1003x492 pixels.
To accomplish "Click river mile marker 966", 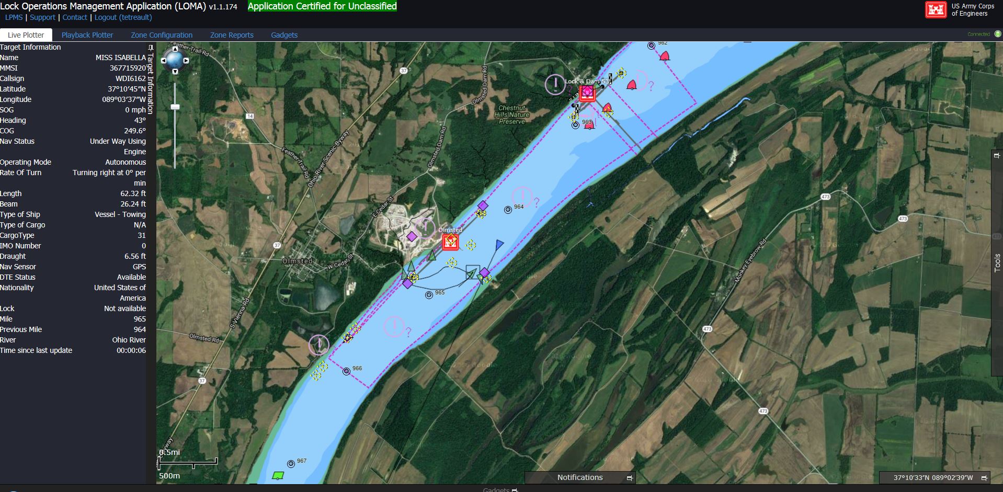I will (346, 371).
